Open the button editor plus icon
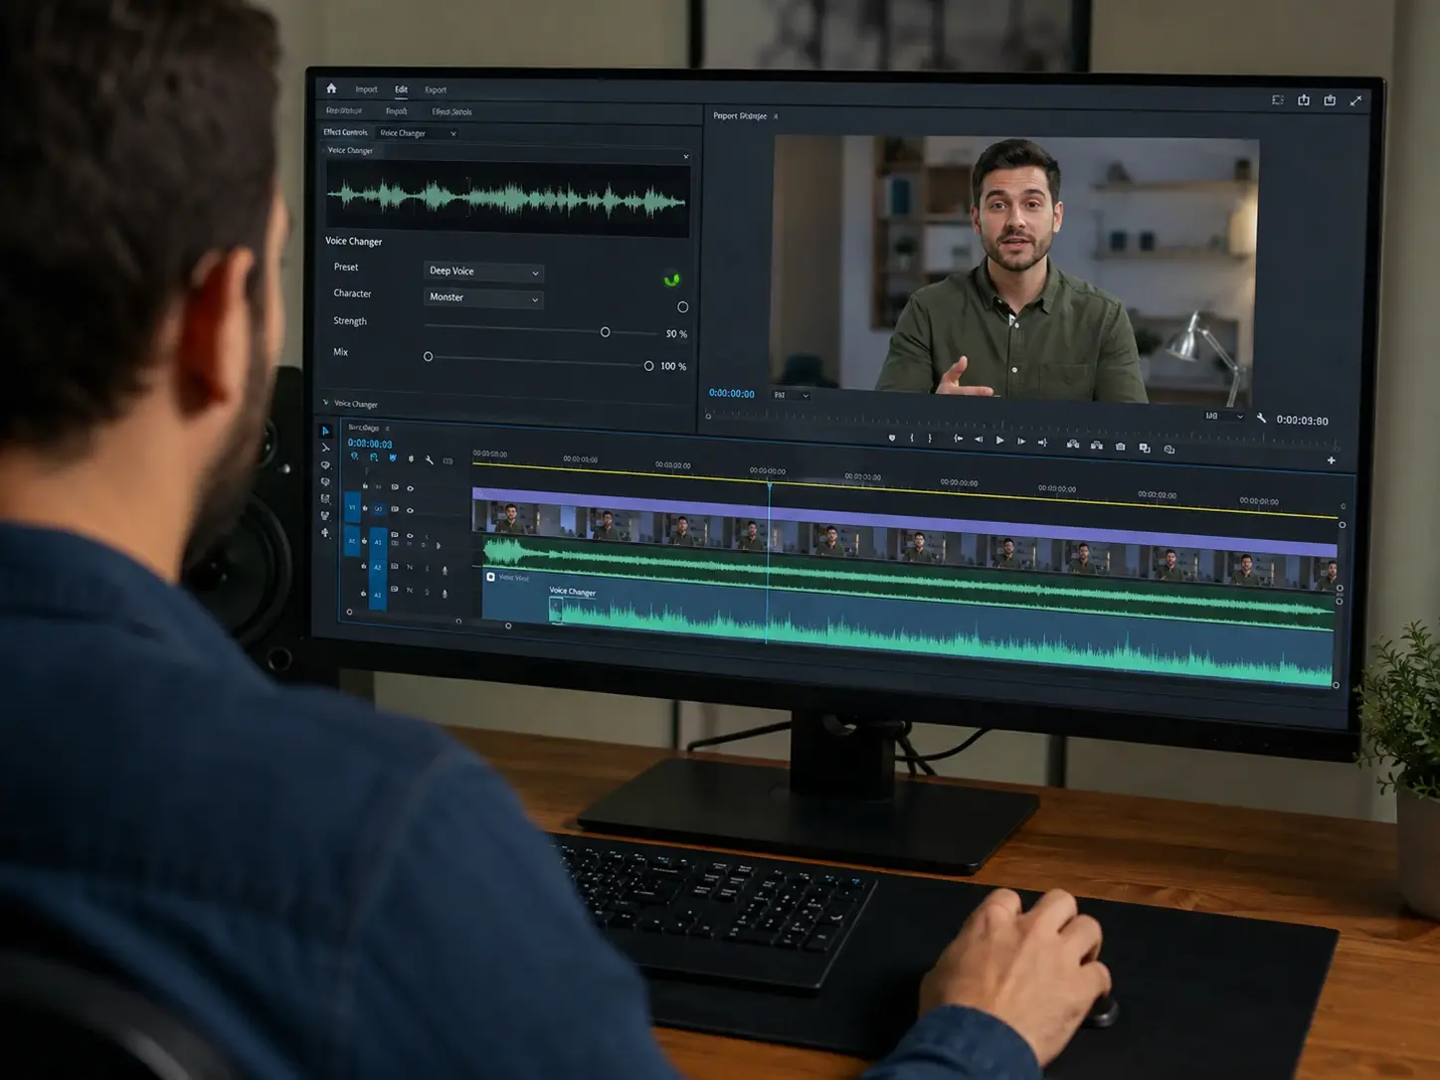The height and width of the screenshot is (1080, 1440). (1332, 460)
